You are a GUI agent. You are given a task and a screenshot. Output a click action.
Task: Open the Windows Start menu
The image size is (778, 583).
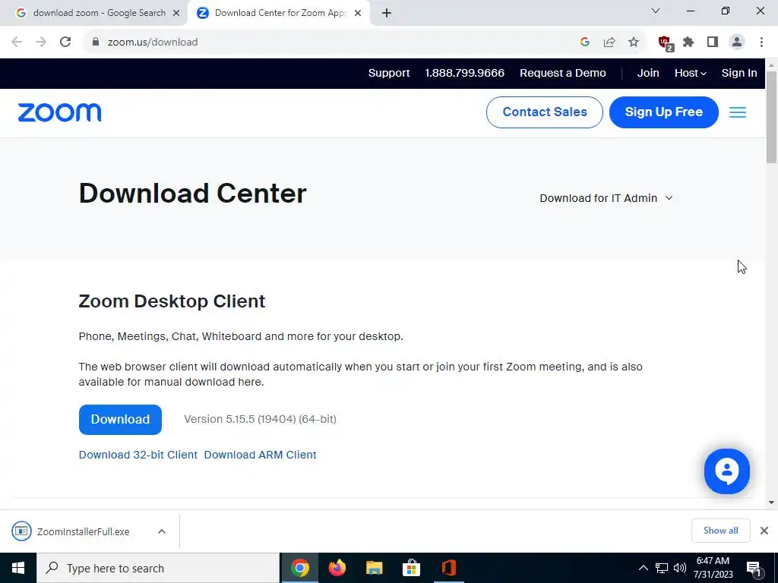[18, 568]
